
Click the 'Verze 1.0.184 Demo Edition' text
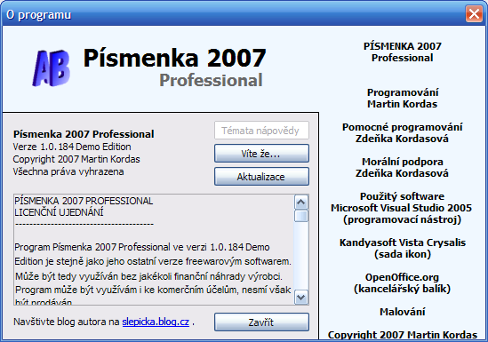tap(72, 147)
